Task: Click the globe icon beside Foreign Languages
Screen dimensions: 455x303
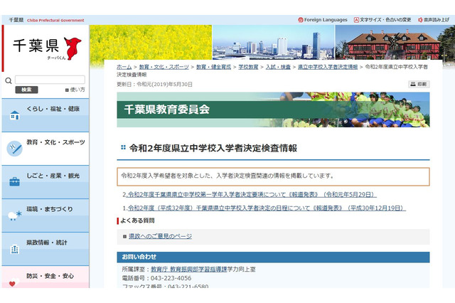Action: point(300,20)
